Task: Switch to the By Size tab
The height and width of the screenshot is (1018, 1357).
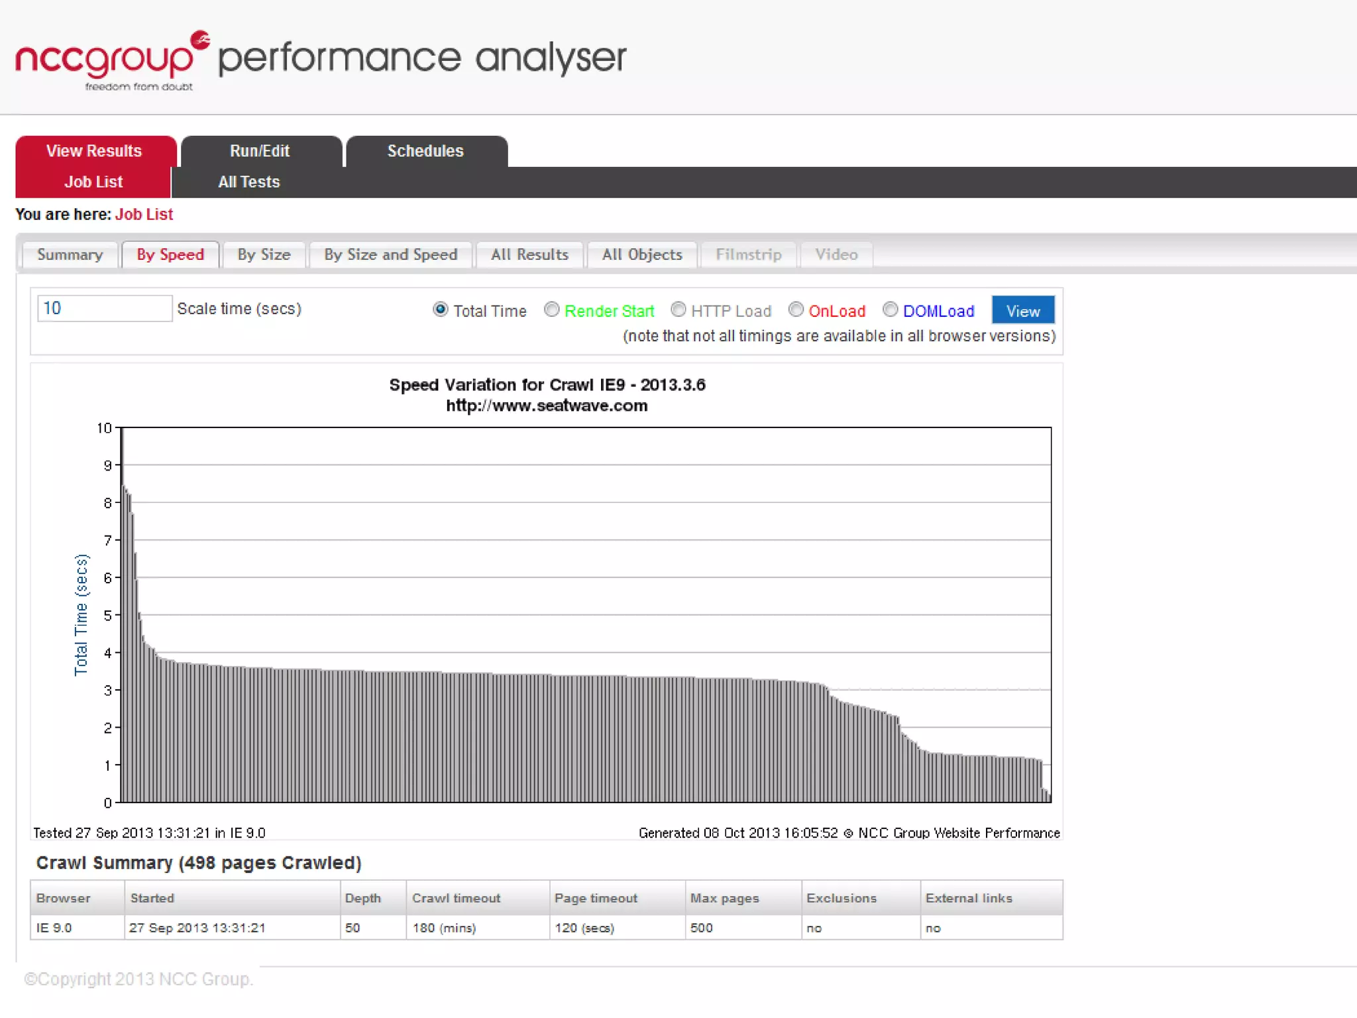Action: [264, 255]
